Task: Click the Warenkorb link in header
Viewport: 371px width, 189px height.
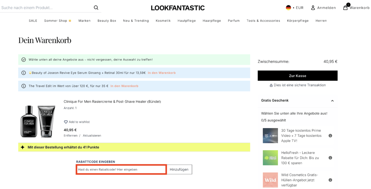Action: tap(359, 8)
